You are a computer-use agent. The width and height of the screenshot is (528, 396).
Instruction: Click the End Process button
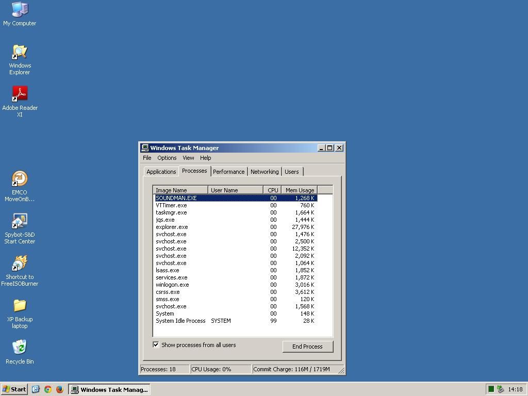point(308,346)
